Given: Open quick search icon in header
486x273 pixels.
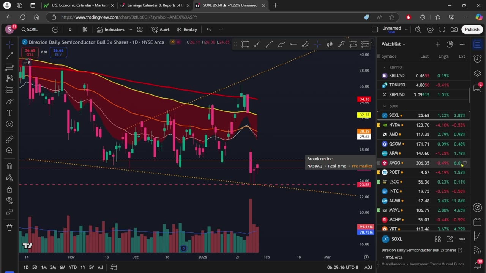Looking at the screenshot, I should [418, 30].
